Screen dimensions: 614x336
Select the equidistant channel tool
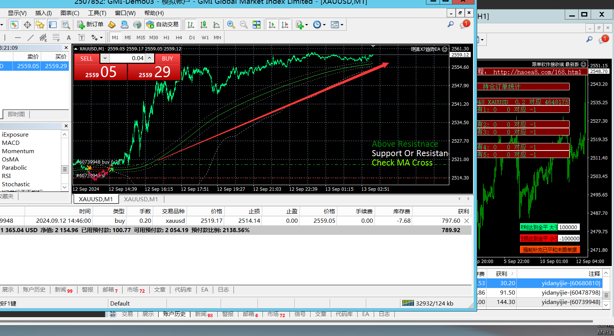point(43,38)
